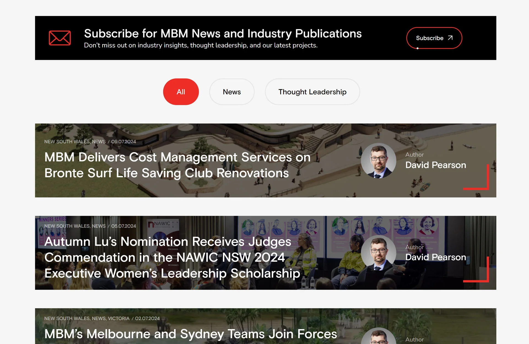Click David Pearson's photo on NAWIC article
This screenshot has width=529, height=344.
click(379, 253)
